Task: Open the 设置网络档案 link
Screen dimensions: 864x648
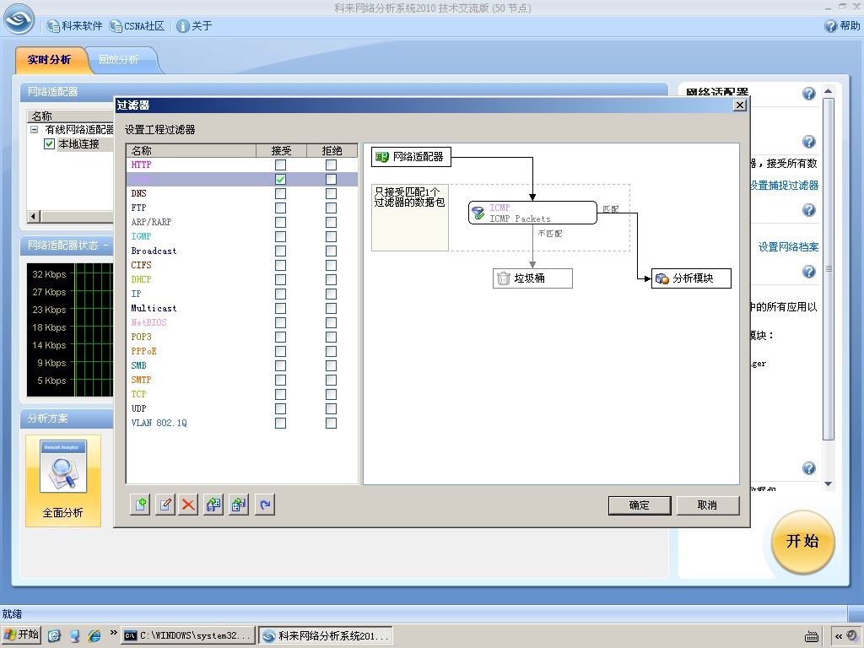Action: coord(789,247)
